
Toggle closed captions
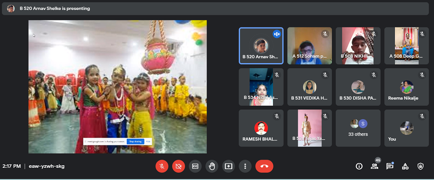(195, 166)
